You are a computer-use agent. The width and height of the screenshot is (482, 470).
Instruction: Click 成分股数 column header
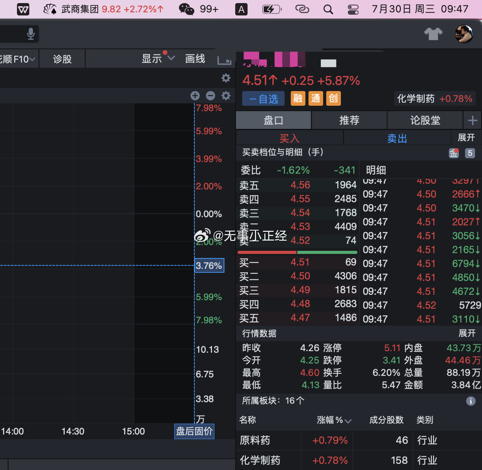(x=386, y=420)
